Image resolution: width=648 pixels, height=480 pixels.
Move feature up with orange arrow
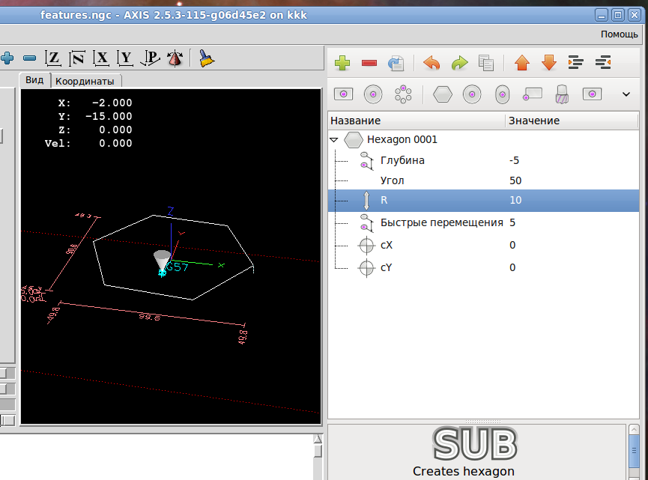[x=522, y=63]
